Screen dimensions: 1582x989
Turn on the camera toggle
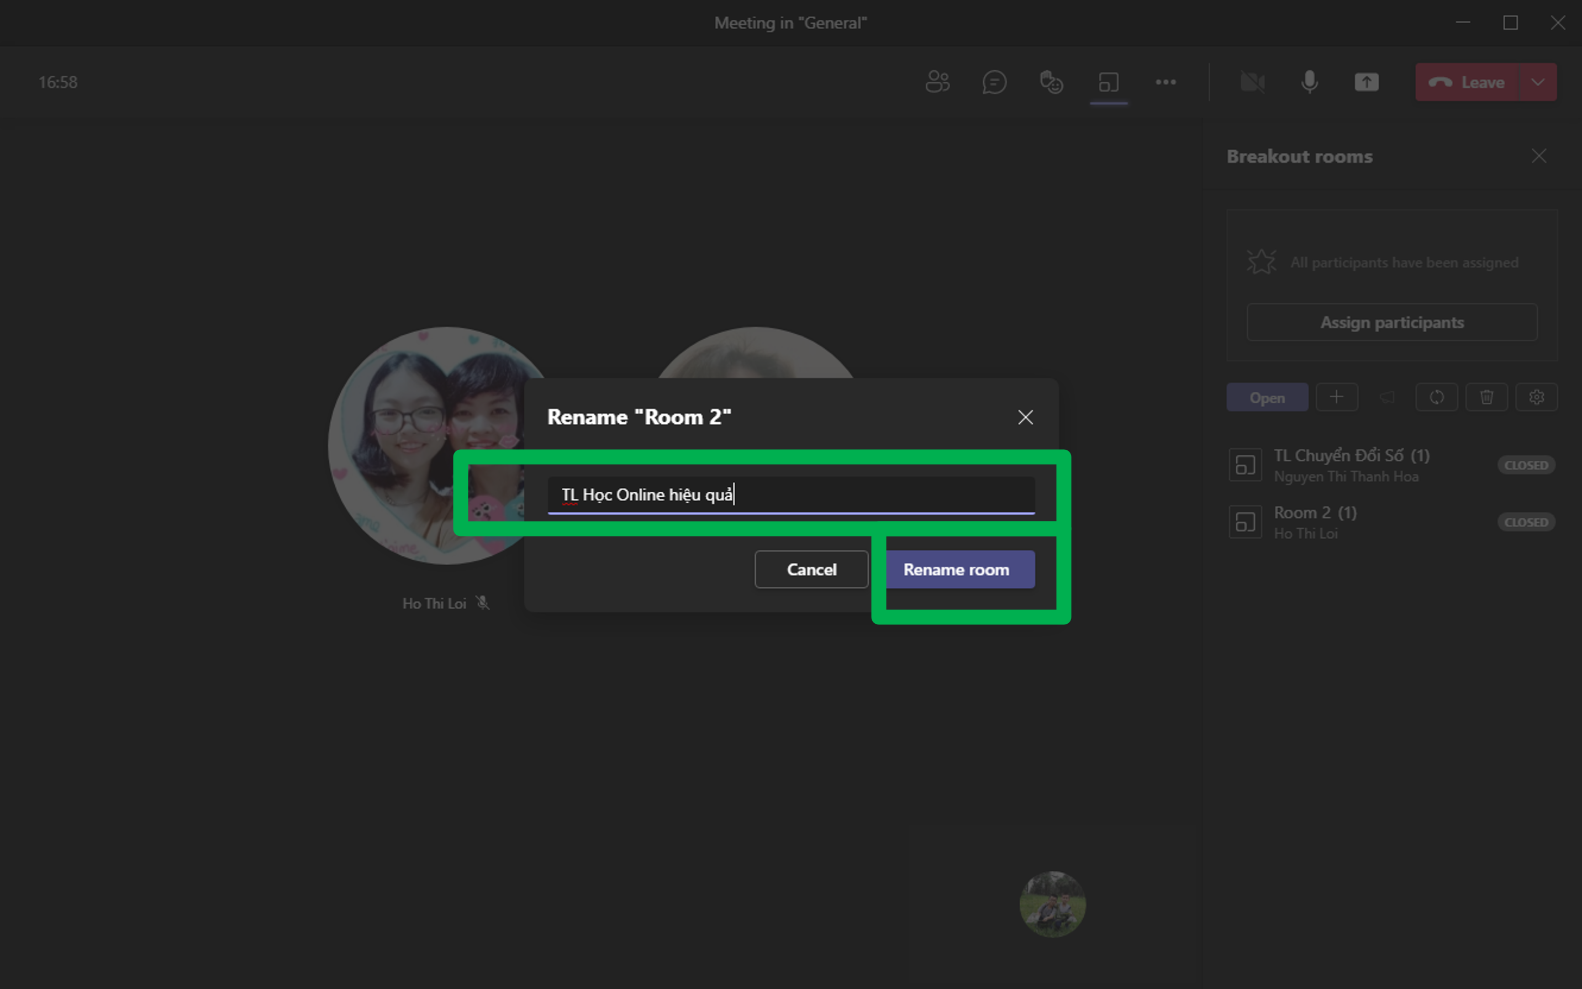tap(1253, 82)
